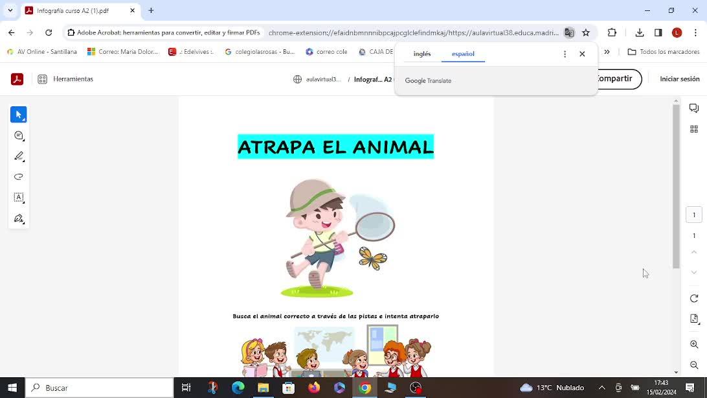Open tab search dropdown arrow
This screenshot has height=398, width=707.
click(10, 10)
